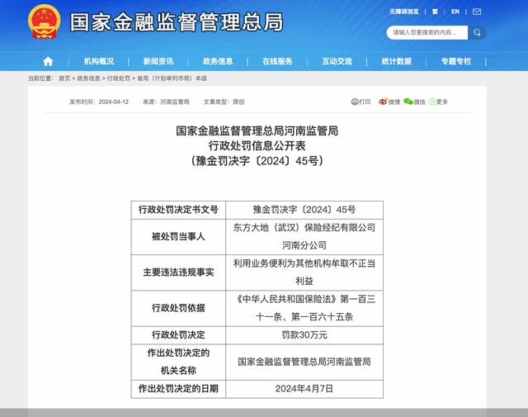Click cell 利用业务便利为其他机构牟取不正当利益

point(304,272)
